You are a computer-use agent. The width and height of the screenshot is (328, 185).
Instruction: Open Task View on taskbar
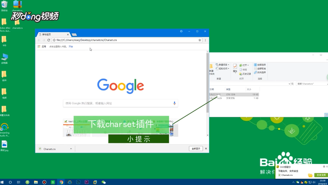point(18,182)
